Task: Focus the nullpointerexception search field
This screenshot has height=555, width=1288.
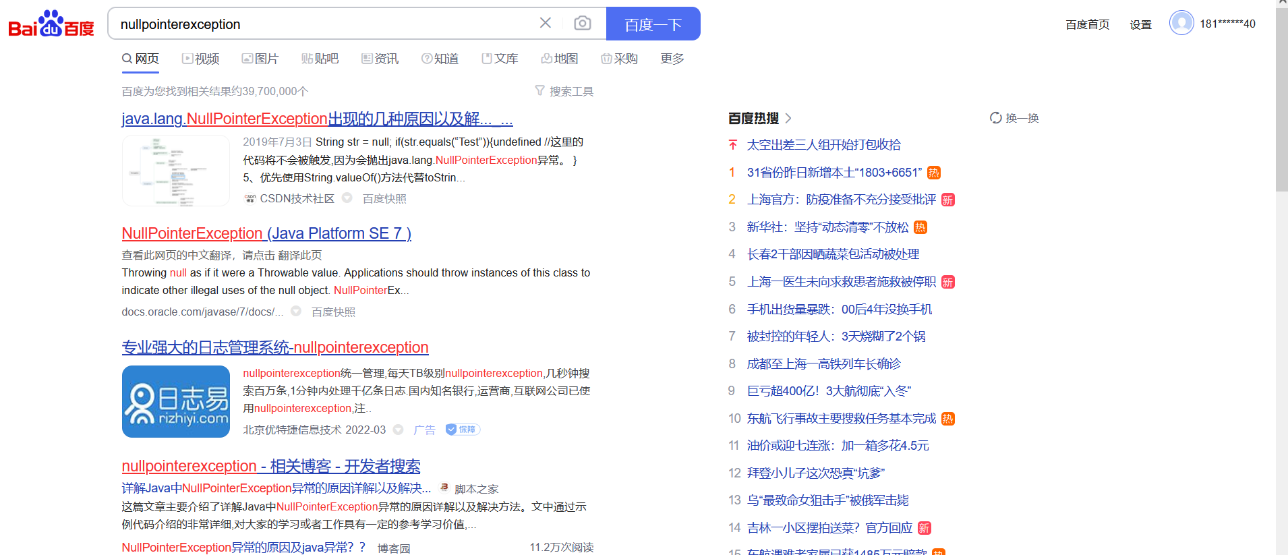Action: pos(324,24)
